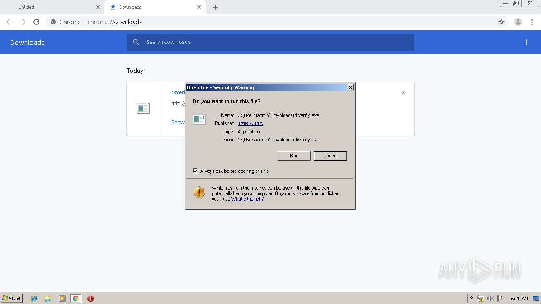Click the Type Application text
This screenshot has height=304, width=541.
[x=249, y=132]
